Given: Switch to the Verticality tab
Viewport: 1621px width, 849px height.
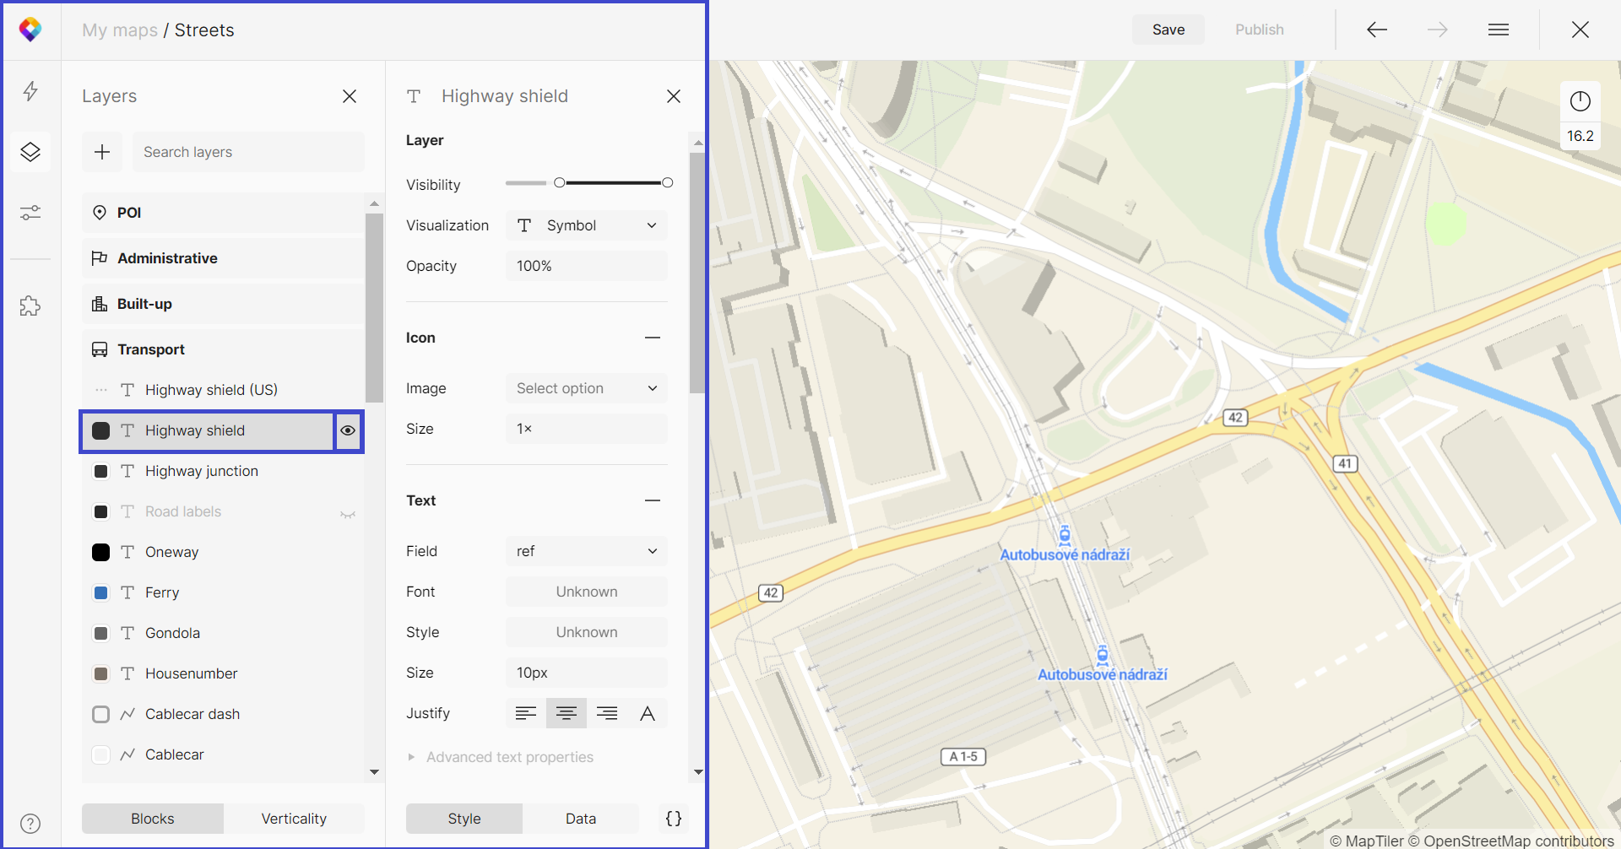Looking at the screenshot, I should tap(294, 819).
